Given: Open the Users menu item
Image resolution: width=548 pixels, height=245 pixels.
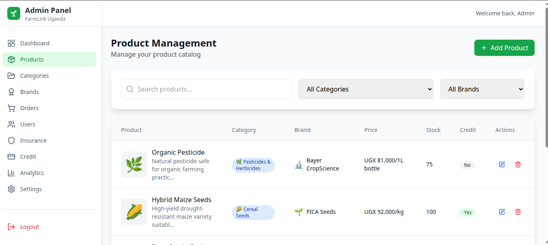Looking at the screenshot, I should (28, 124).
